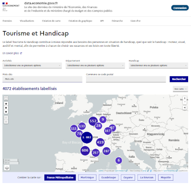Select the polygon draw tool on map
The image size is (191, 184).
pos(6,104)
